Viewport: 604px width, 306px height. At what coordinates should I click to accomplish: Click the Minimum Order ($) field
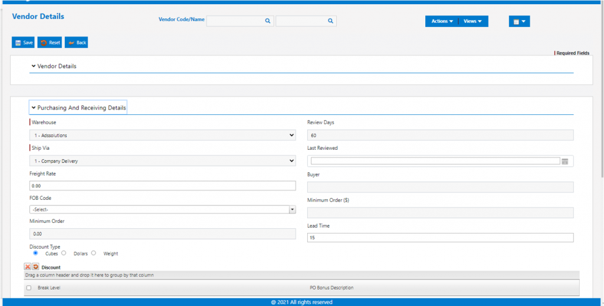pos(440,212)
